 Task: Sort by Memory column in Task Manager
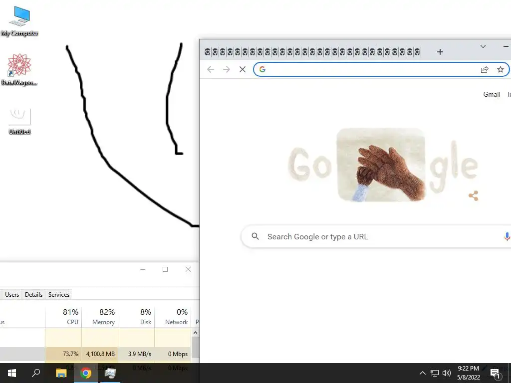coord(100,317)
